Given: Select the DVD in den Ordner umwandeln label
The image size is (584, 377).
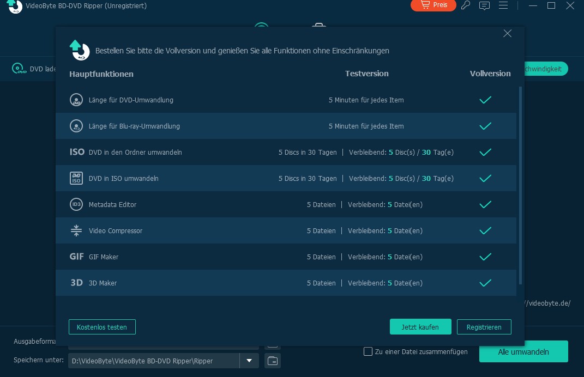Looking at the screenshot, I should coord(135,152).
